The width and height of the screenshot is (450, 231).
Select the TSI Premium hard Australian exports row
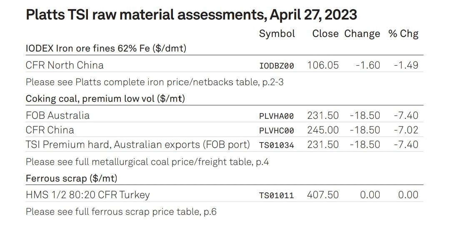point(225,144)
